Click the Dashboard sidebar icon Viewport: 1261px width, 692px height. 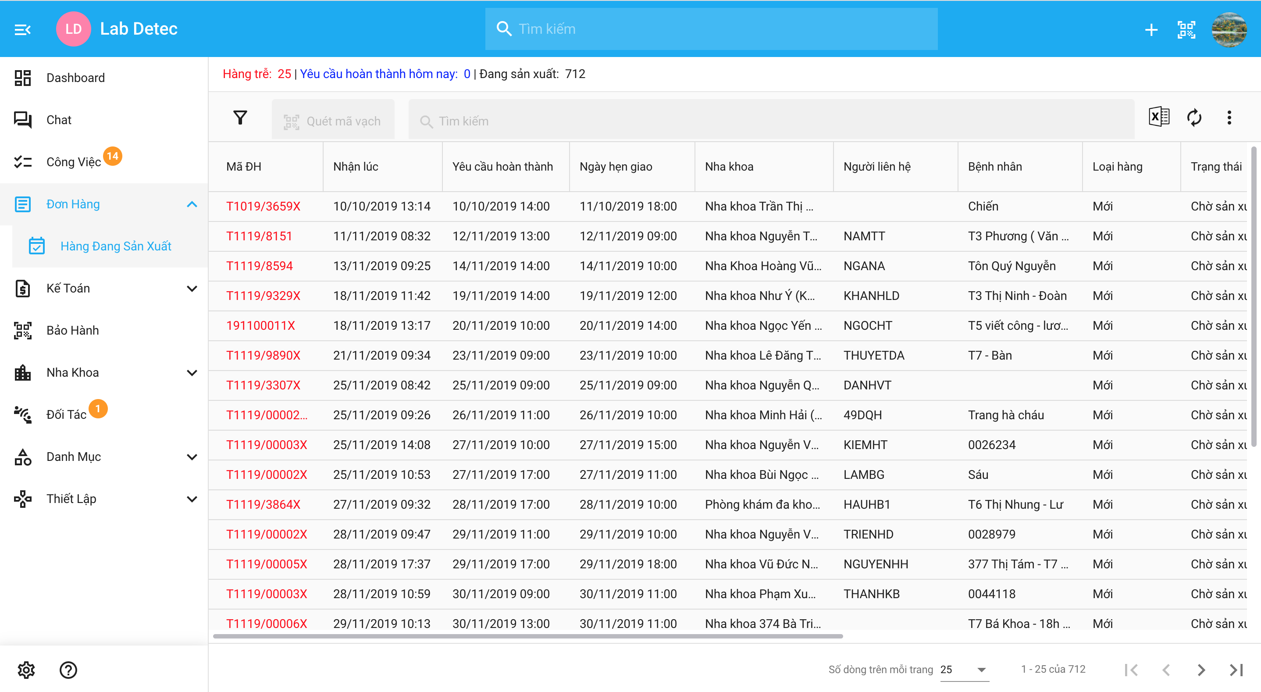click(x=23, y=78)
